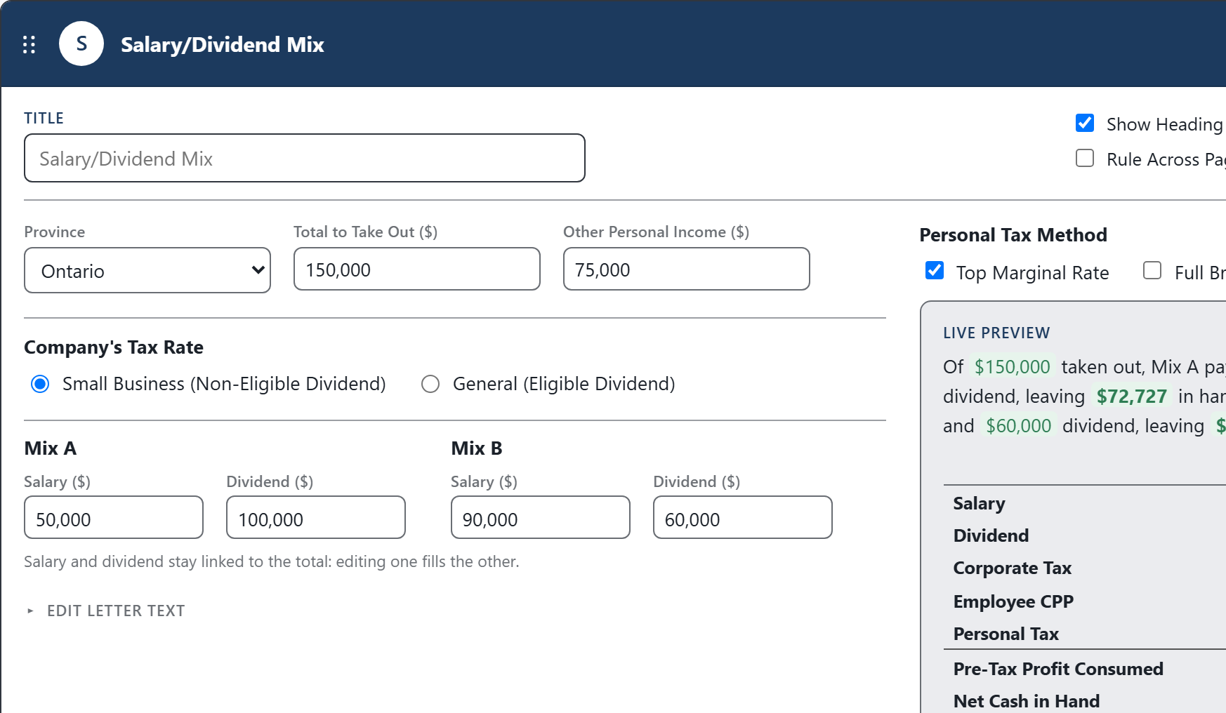Click the Salary row label in preview table
The width and height of the screenshot is (1226, 713).
point(979,503)
